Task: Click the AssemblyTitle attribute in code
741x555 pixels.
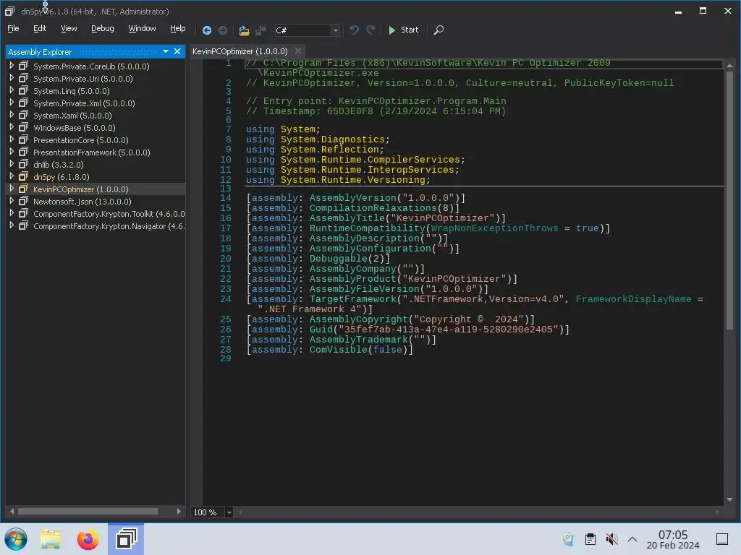Action: (x=347, y=218)
